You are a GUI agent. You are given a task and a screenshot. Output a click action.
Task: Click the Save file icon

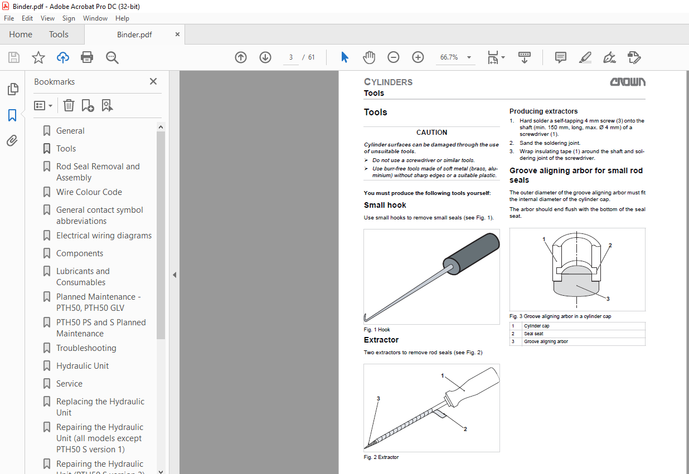[14, 57]
